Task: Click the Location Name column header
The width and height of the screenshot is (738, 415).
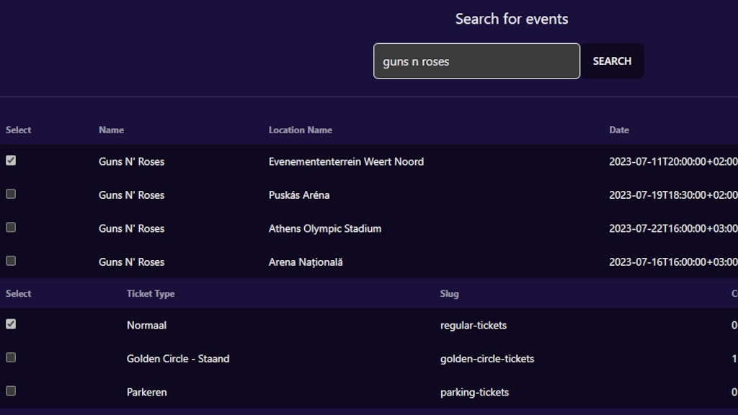Action: click(x=300, y=130)
